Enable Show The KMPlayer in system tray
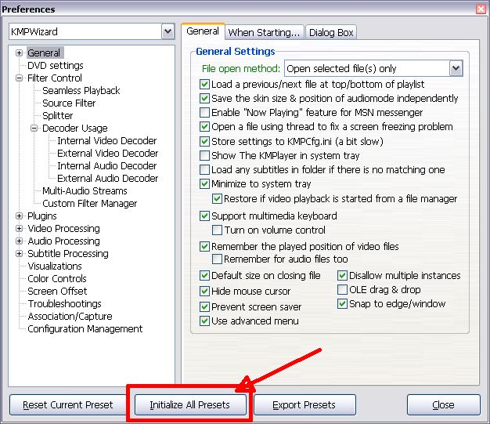Viewport: 490px width, 424px height. [204, 155]
